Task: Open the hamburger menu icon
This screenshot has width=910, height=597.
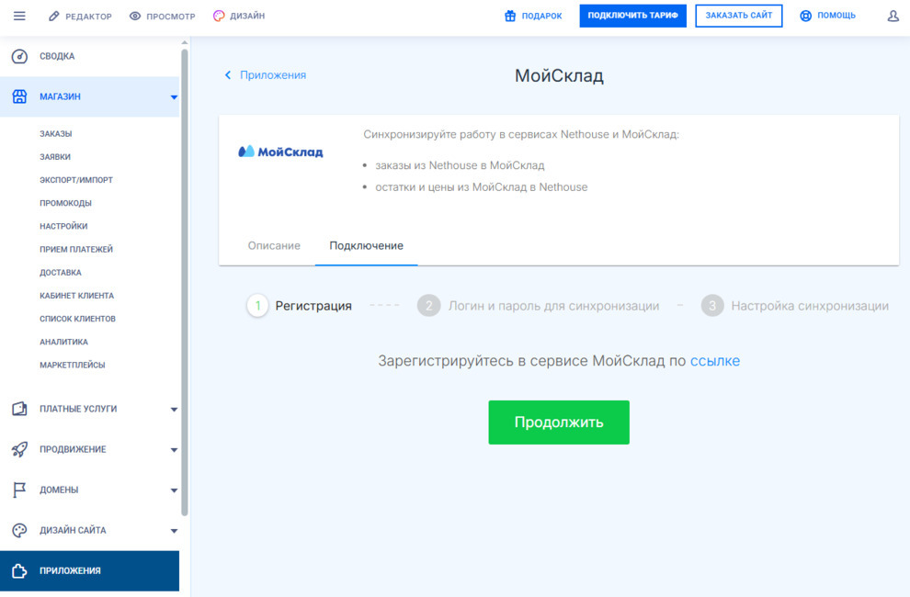Action: [x=19, y=16]
